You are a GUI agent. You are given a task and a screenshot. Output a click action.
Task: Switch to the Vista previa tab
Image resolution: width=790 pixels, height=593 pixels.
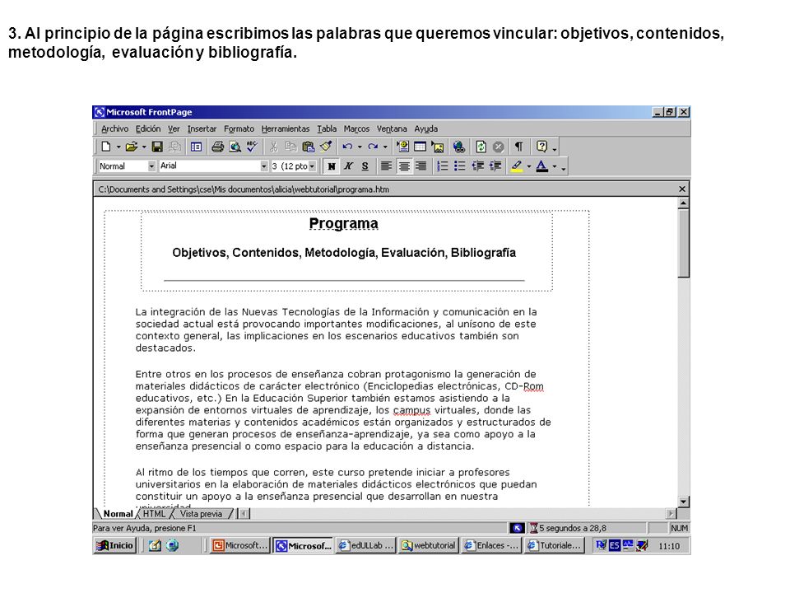201,514
